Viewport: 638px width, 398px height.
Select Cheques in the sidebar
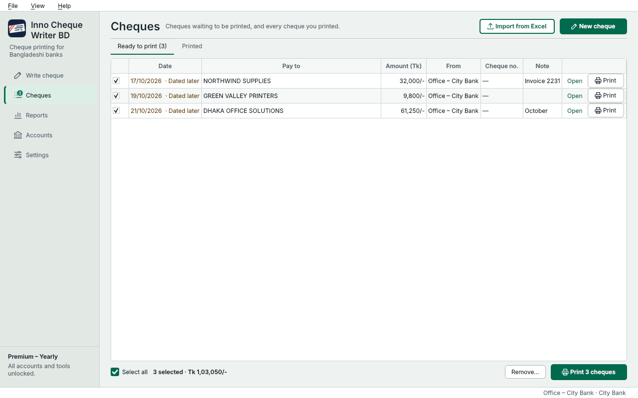click(50, 96)
